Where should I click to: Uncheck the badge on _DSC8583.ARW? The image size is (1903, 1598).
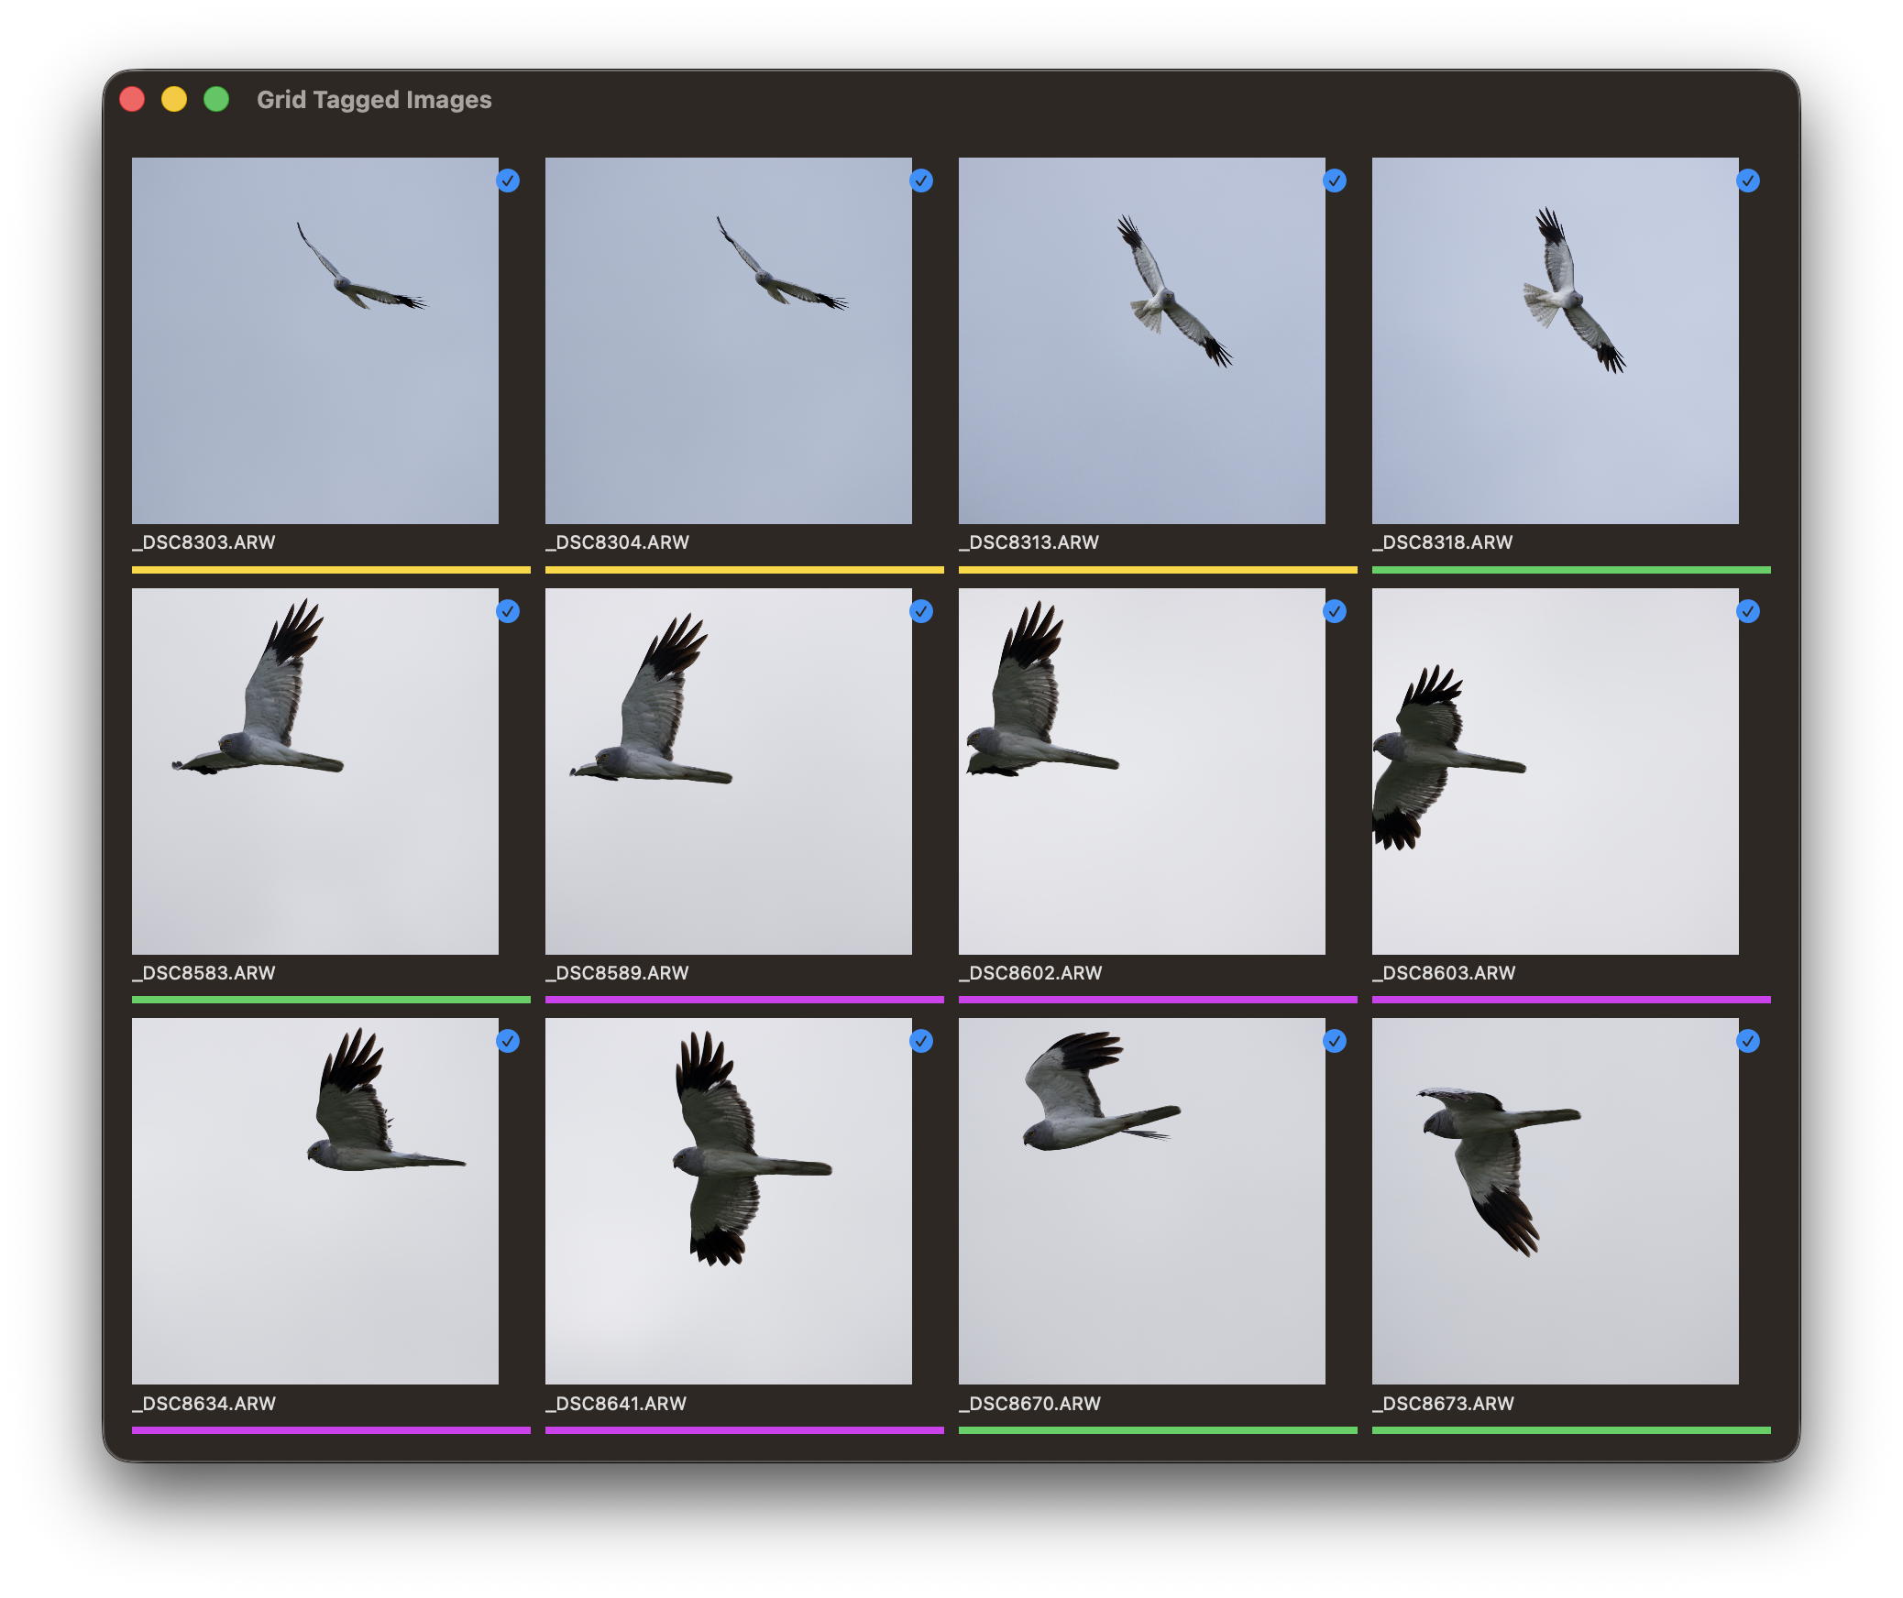pos(508,611)
